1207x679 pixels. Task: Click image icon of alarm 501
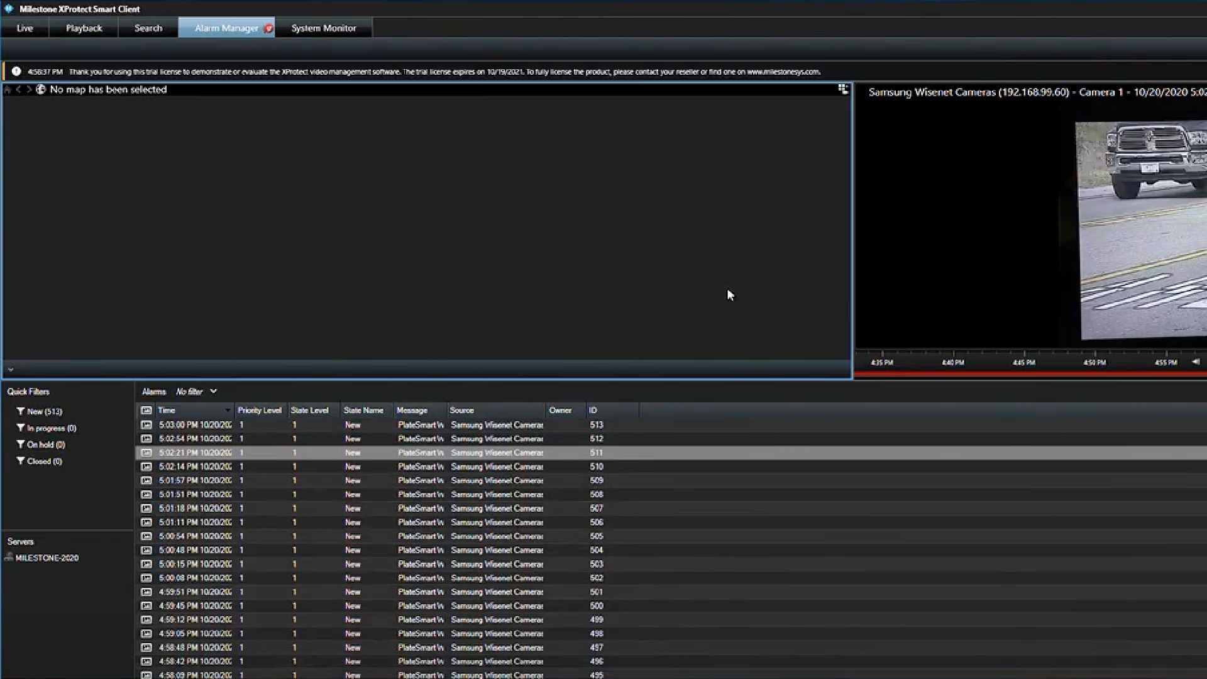coord(146,592)
